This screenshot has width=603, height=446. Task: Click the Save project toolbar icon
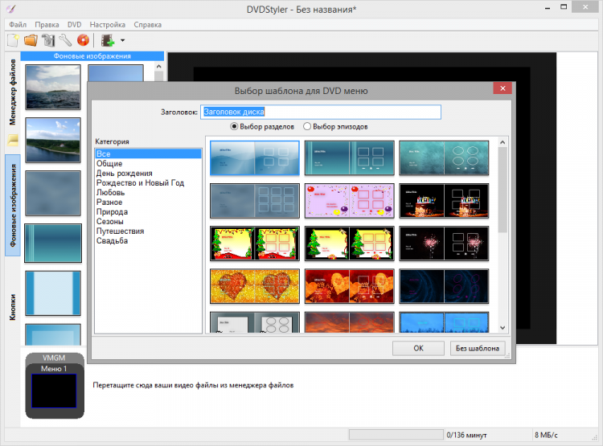coord(47,39)
